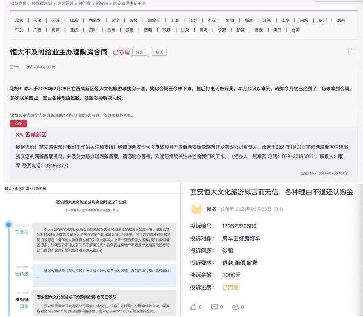Pick 台湾 in the region list
363x317 pixels.
(x=296, y=30)
